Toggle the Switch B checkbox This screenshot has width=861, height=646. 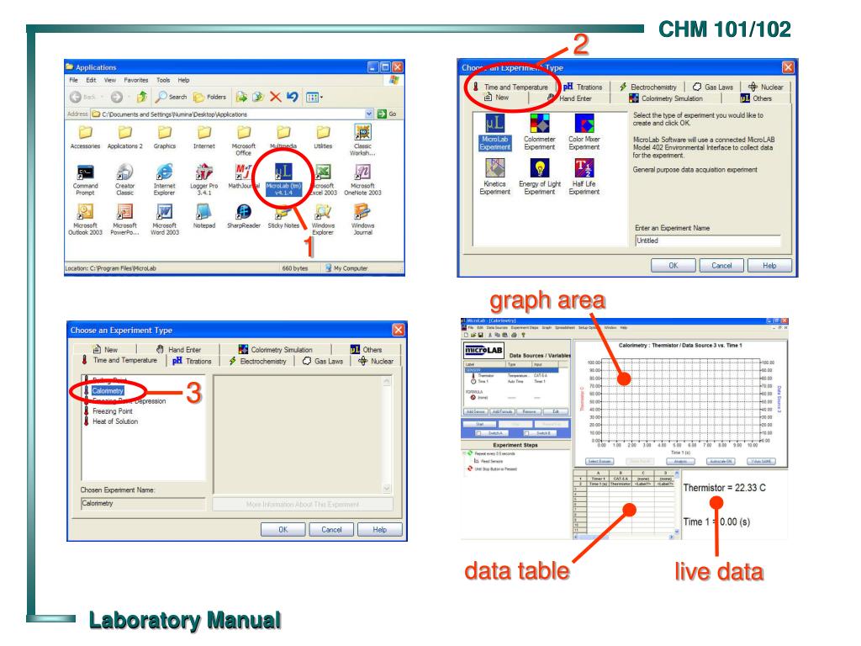(x=526, y=433)
